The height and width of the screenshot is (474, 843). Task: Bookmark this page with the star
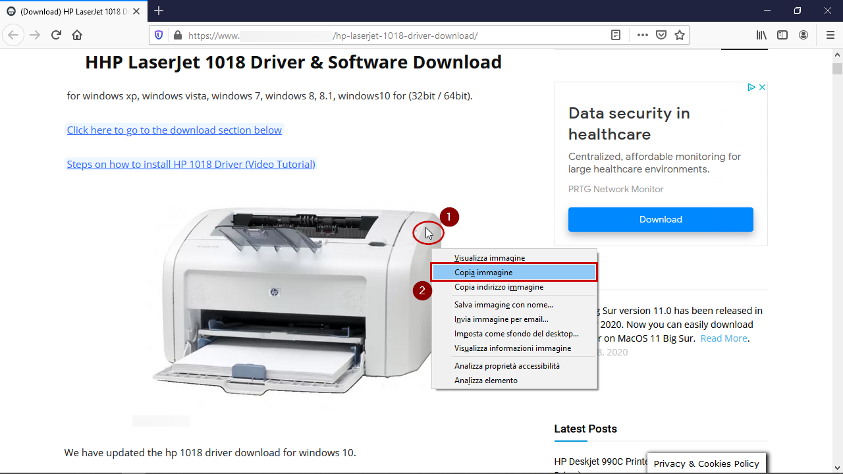point(680,36)
